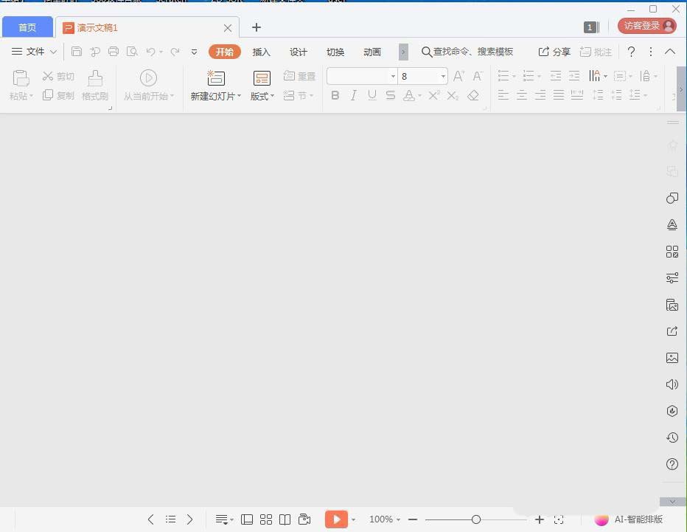The width and height of the screenshot is (687, 532).
Task: Click the 版式 layout icon
Action: [x=262, y=78]
